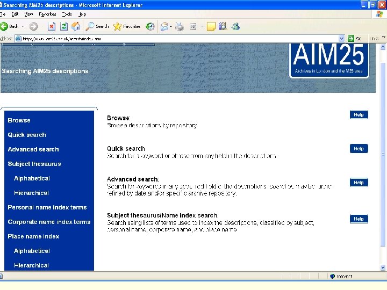Click the Help button beside Browse

pos(359,115)
